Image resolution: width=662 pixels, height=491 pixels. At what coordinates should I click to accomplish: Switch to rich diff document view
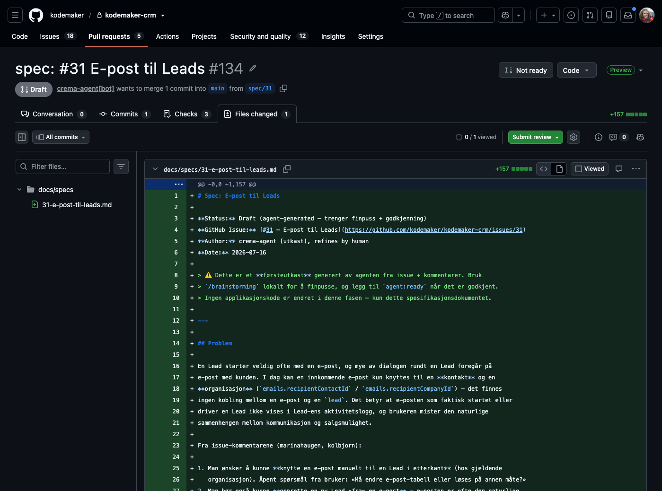pyautogui.click(x=559, y=169)
